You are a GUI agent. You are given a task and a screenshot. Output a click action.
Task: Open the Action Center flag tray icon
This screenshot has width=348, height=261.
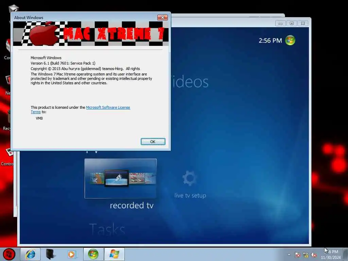click(x=297, y=255)
